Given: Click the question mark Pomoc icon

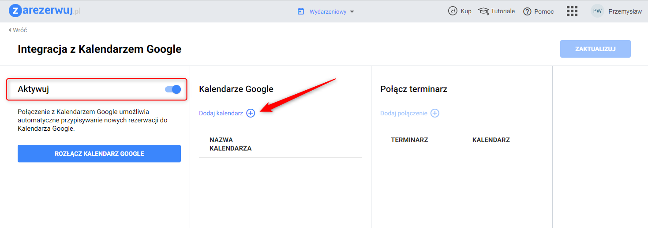Looking at the screenshot, I should pos(527,11).
